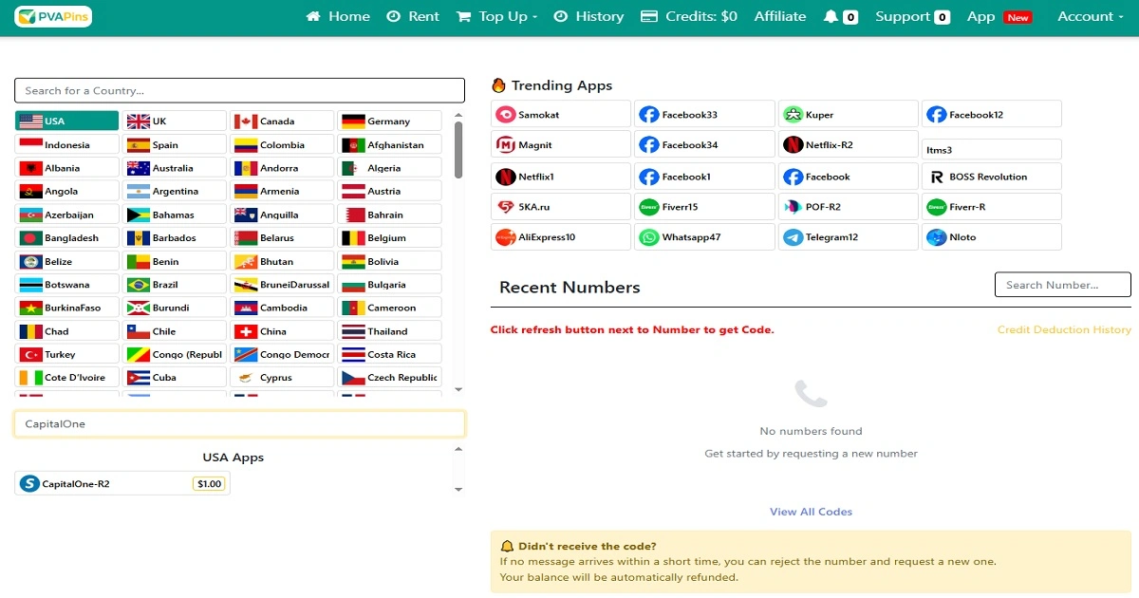Choose the BOSS Revolution app

coord(992,176)
